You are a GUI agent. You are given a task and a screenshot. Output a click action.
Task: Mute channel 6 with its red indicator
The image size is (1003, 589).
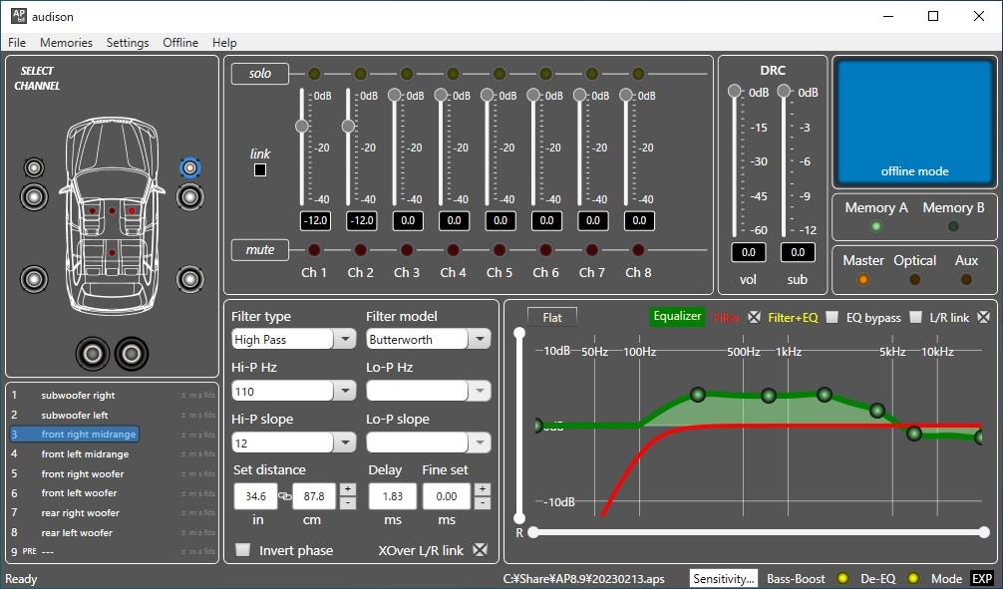pyautogui.click(x=545, y=249)
